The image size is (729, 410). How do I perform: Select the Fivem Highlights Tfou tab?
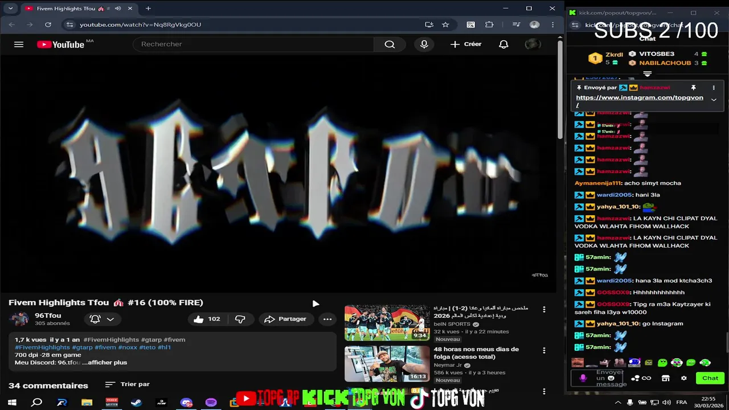point(78,9)
